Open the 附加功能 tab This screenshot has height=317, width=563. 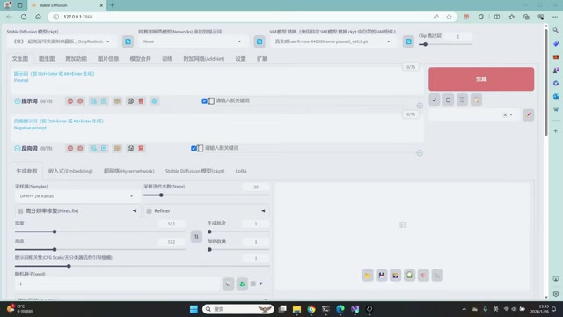click(x=77, y=59)
